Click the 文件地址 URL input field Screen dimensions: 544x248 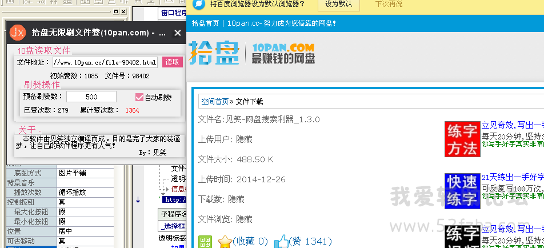pos(105,62)
